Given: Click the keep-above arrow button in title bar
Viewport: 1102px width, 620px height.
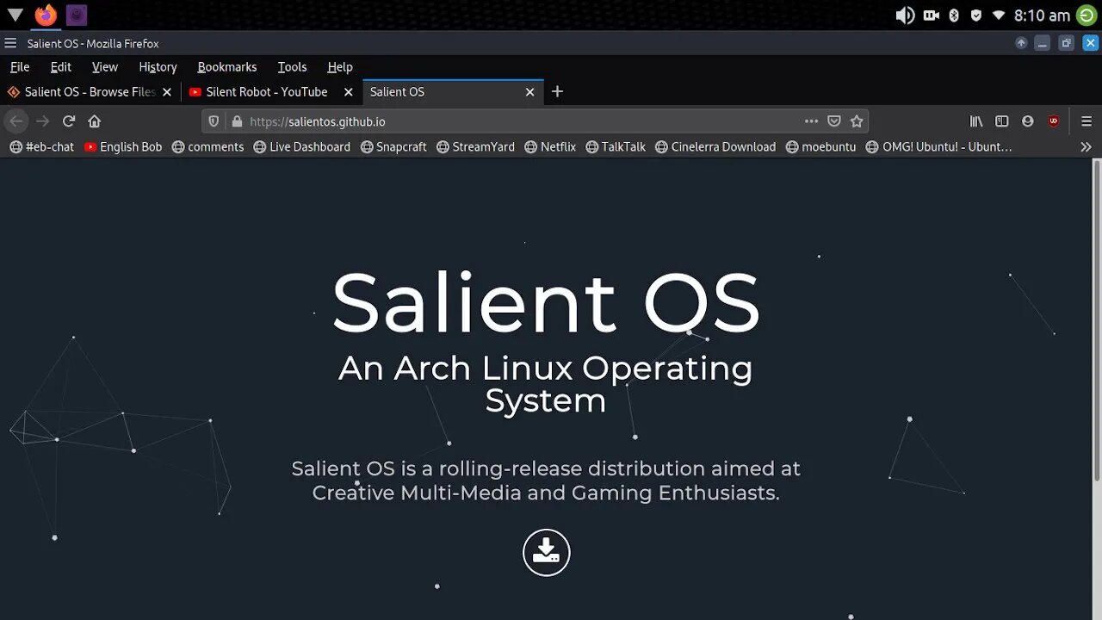Looking at the screenshot, I should (x=1021, y=43).
